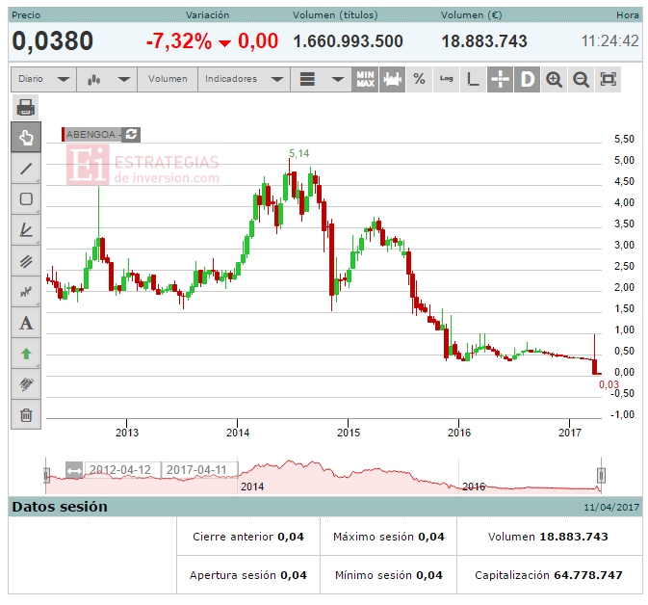Click the date range arrows icon
Image resolution: width=648 pixels, height=605 pixels.
click(74, 470)
